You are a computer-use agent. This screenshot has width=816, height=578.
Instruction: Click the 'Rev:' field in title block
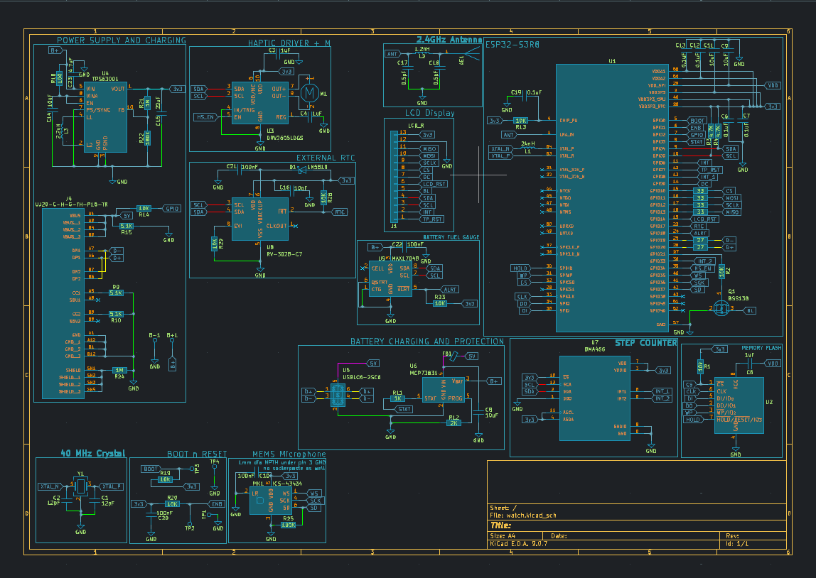(x=732, y=535)
